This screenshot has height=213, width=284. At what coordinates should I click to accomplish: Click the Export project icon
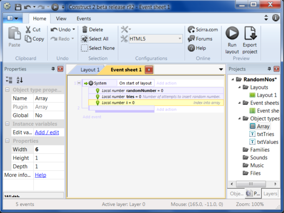click(x=250, y=33)
